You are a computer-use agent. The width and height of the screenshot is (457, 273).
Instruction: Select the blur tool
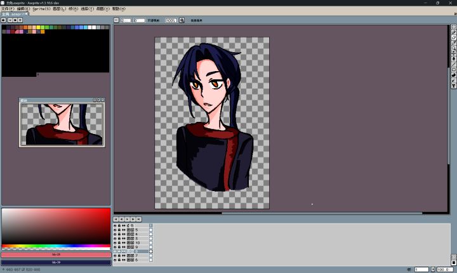point(454,81)
